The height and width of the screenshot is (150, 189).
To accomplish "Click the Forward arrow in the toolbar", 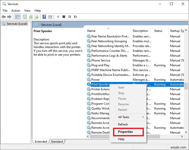I will pos(9,17).
